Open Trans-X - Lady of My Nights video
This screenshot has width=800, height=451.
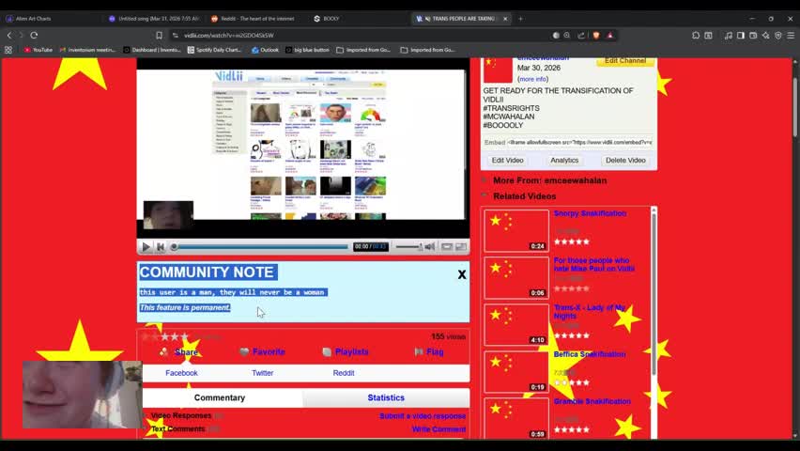(x=590, y=312)
